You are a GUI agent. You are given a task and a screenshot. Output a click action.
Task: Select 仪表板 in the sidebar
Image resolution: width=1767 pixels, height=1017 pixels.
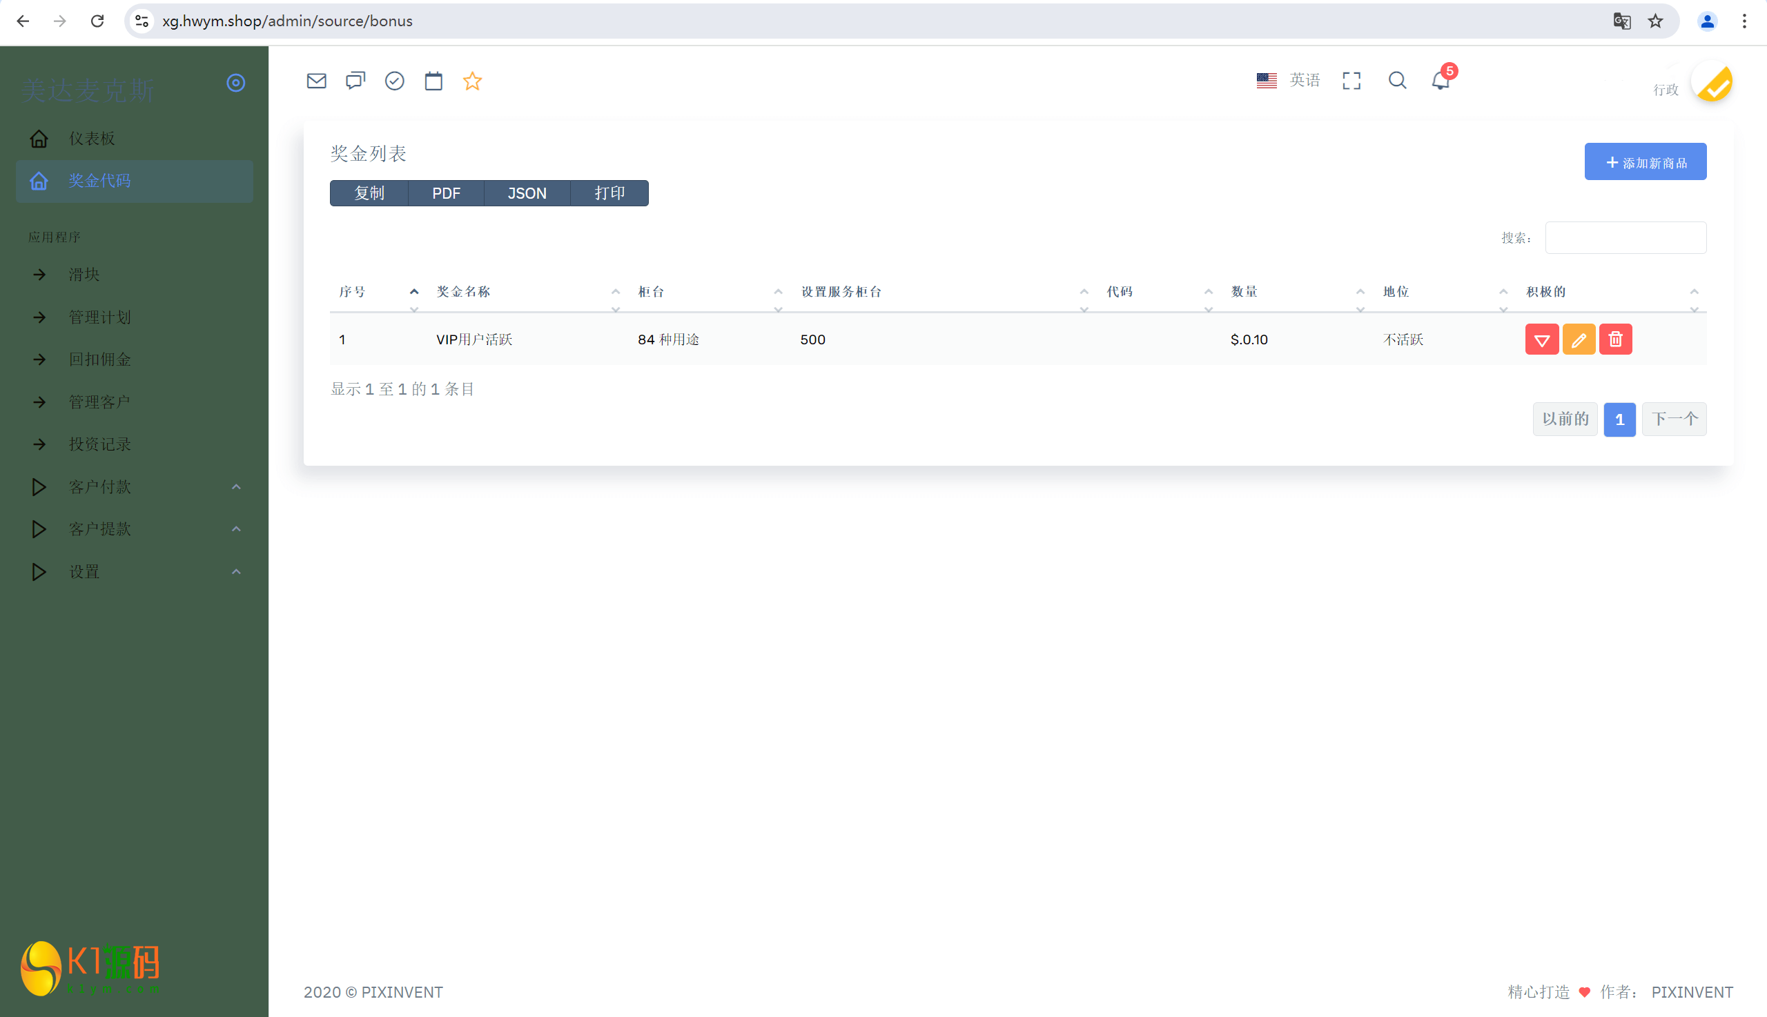pyautogui.click(x=92, y=138)
